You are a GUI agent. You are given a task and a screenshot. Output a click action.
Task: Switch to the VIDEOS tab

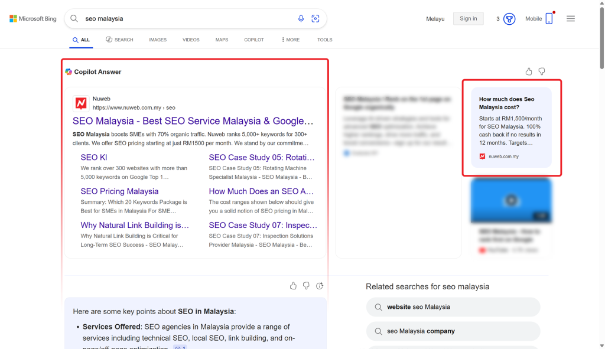(191, 40)
